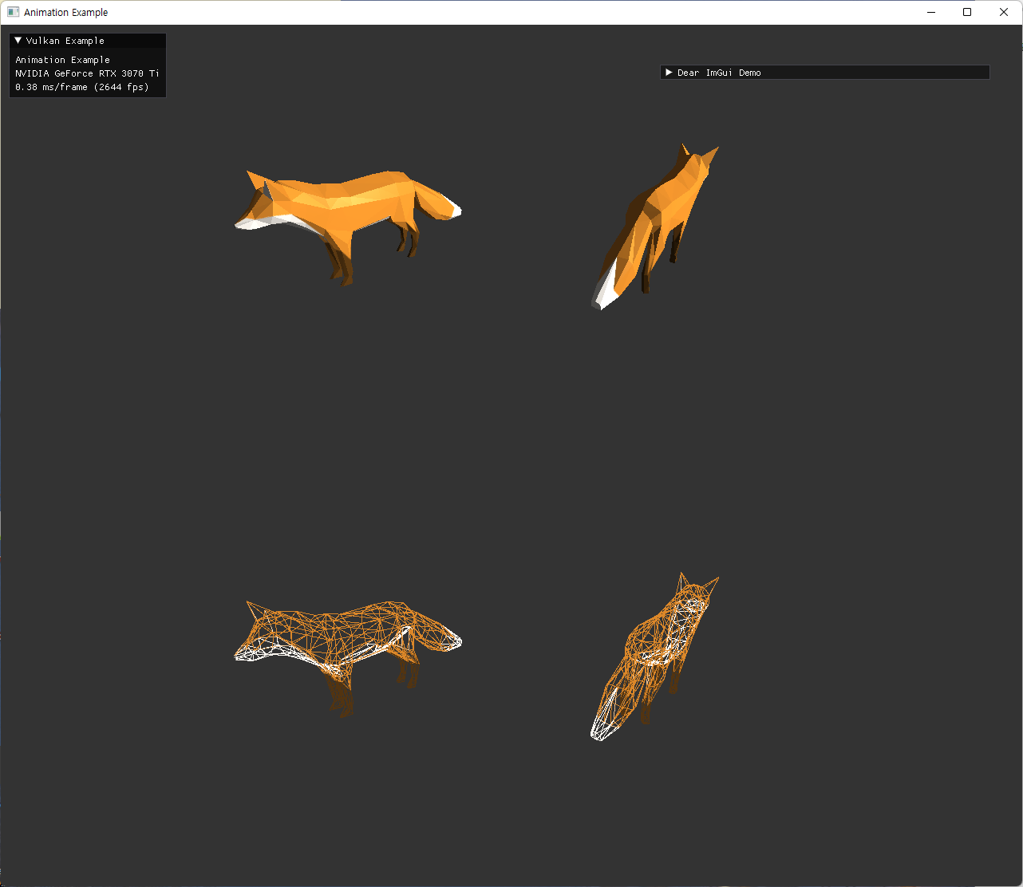Expand the Dear ImGui Demo window

pyautogui.click(x=669, y=73)
